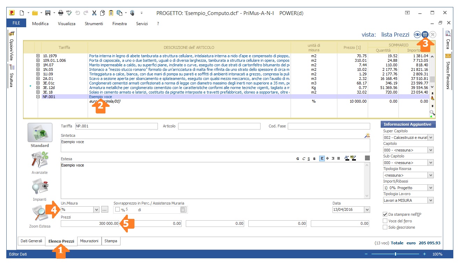Create a new document from toolbar

[x=22, y=13]
